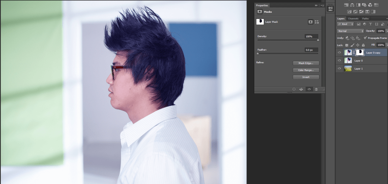Load selection from mask icon in Properties
This screenshot has width=388, height=184.
click(294, 89)
